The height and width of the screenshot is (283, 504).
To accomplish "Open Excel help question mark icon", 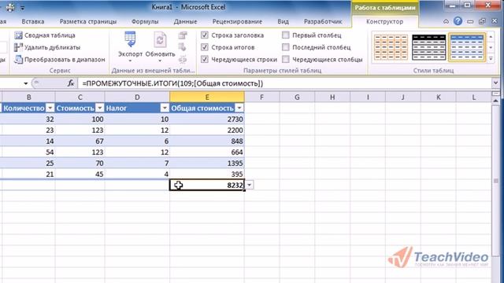I will pos(458,21).
